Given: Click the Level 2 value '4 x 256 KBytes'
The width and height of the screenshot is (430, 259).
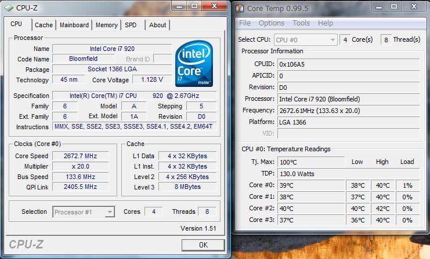Looking at the screenshot, I should point(187,177).
